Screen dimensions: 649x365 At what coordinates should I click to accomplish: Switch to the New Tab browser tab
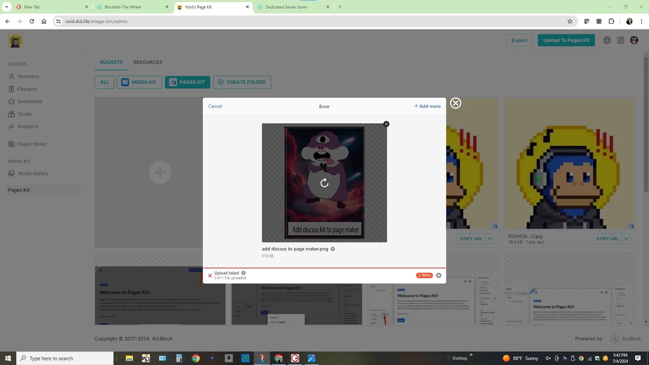[x=52, y=7]
